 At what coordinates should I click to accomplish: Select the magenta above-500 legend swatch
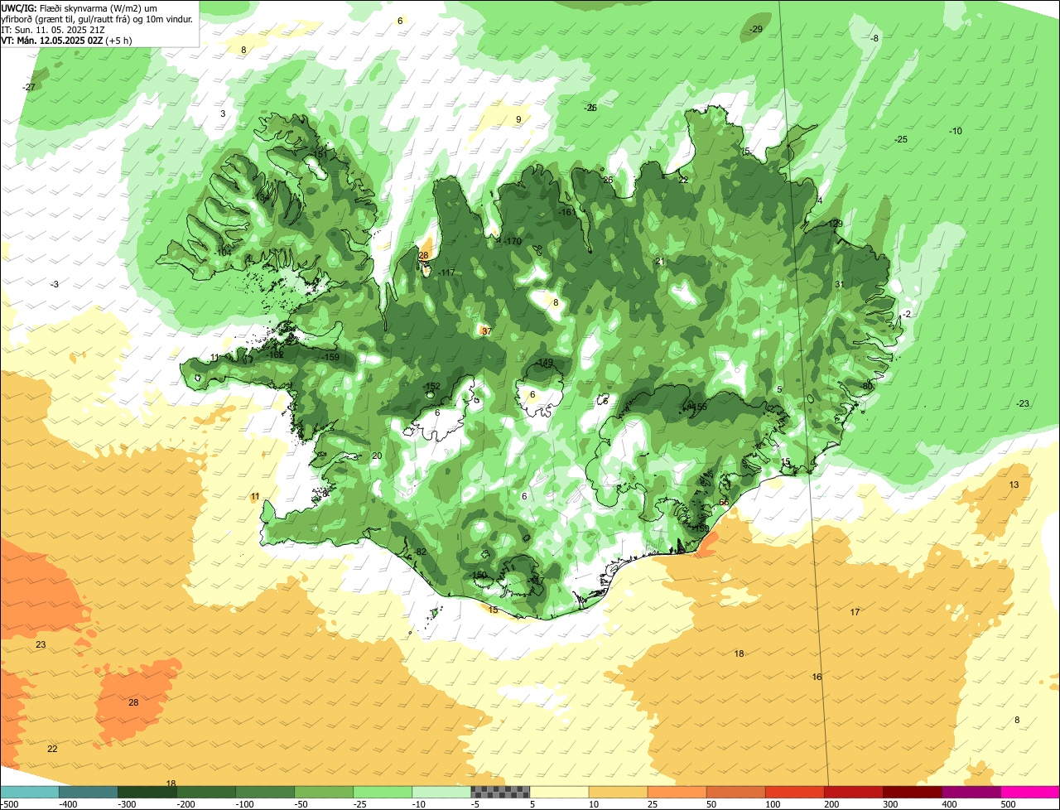tap(1030, 792)
